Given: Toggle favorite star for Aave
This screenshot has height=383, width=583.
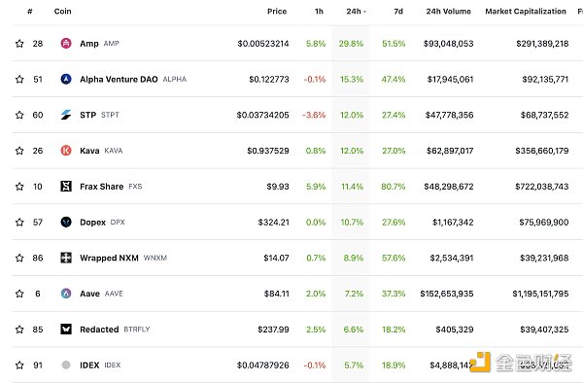Looking at the screenshot, I should [x=19, y=294].
